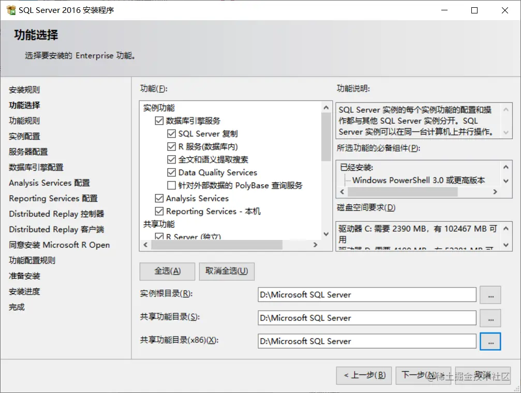Click 已经安装 node in prerequisites
Screen dimensions: 521x393
(x=356, y=168)
